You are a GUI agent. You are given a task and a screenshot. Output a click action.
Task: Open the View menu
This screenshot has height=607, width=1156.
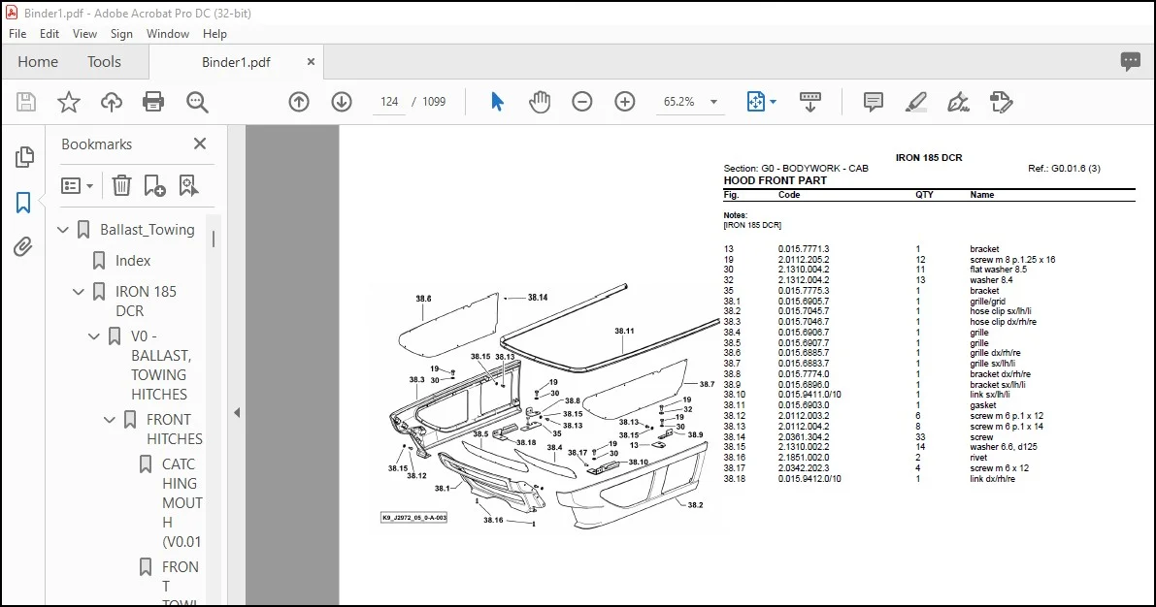pyautogui.click(x=84, y=34)
